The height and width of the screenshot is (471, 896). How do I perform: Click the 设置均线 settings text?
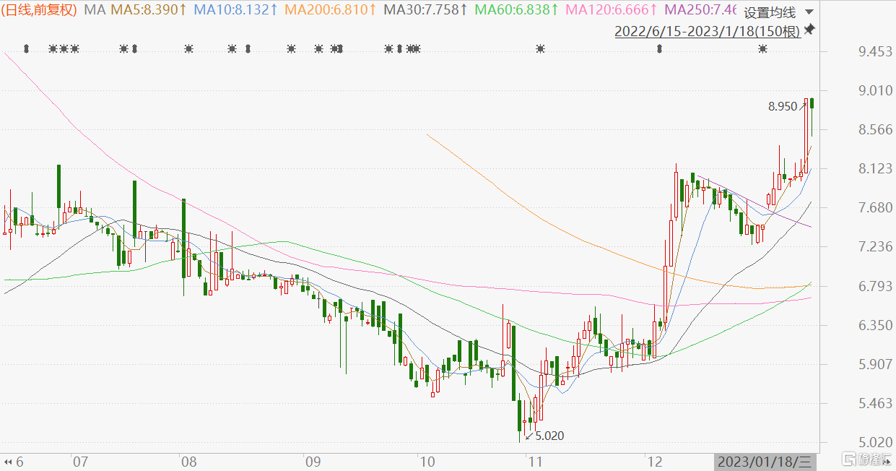coord(770,12)
